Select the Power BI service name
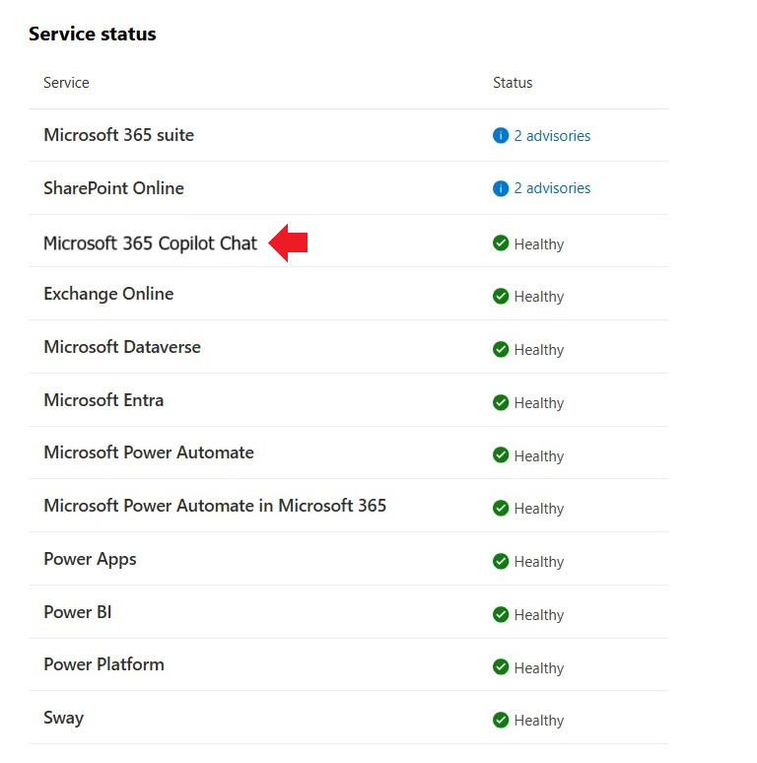757x763 pixels. click(x=78, y=611)
